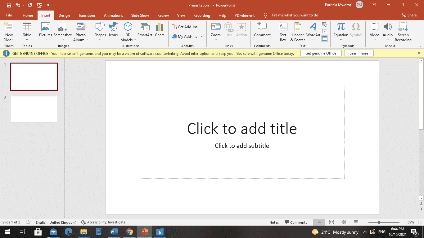Select slide 2 thumbnail
This screenshot has height=238, width=424.
[x=34, y=109]
